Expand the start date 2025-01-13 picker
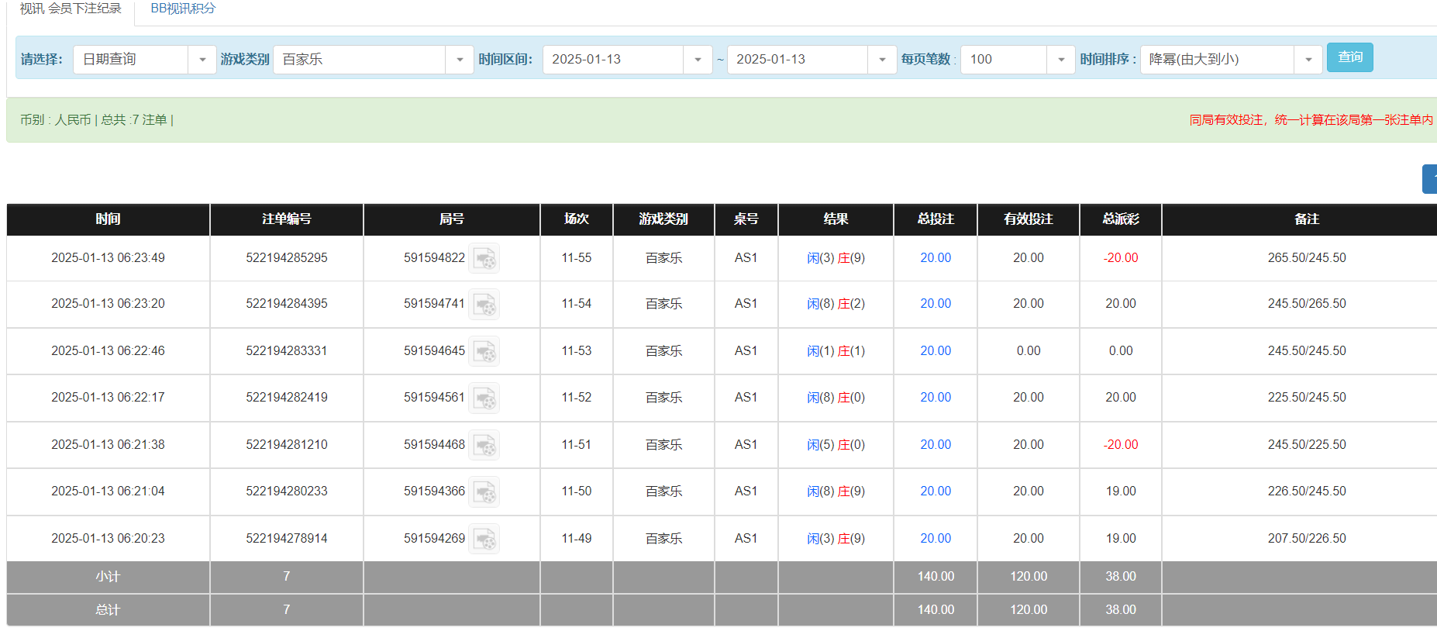 pos(698,60)
